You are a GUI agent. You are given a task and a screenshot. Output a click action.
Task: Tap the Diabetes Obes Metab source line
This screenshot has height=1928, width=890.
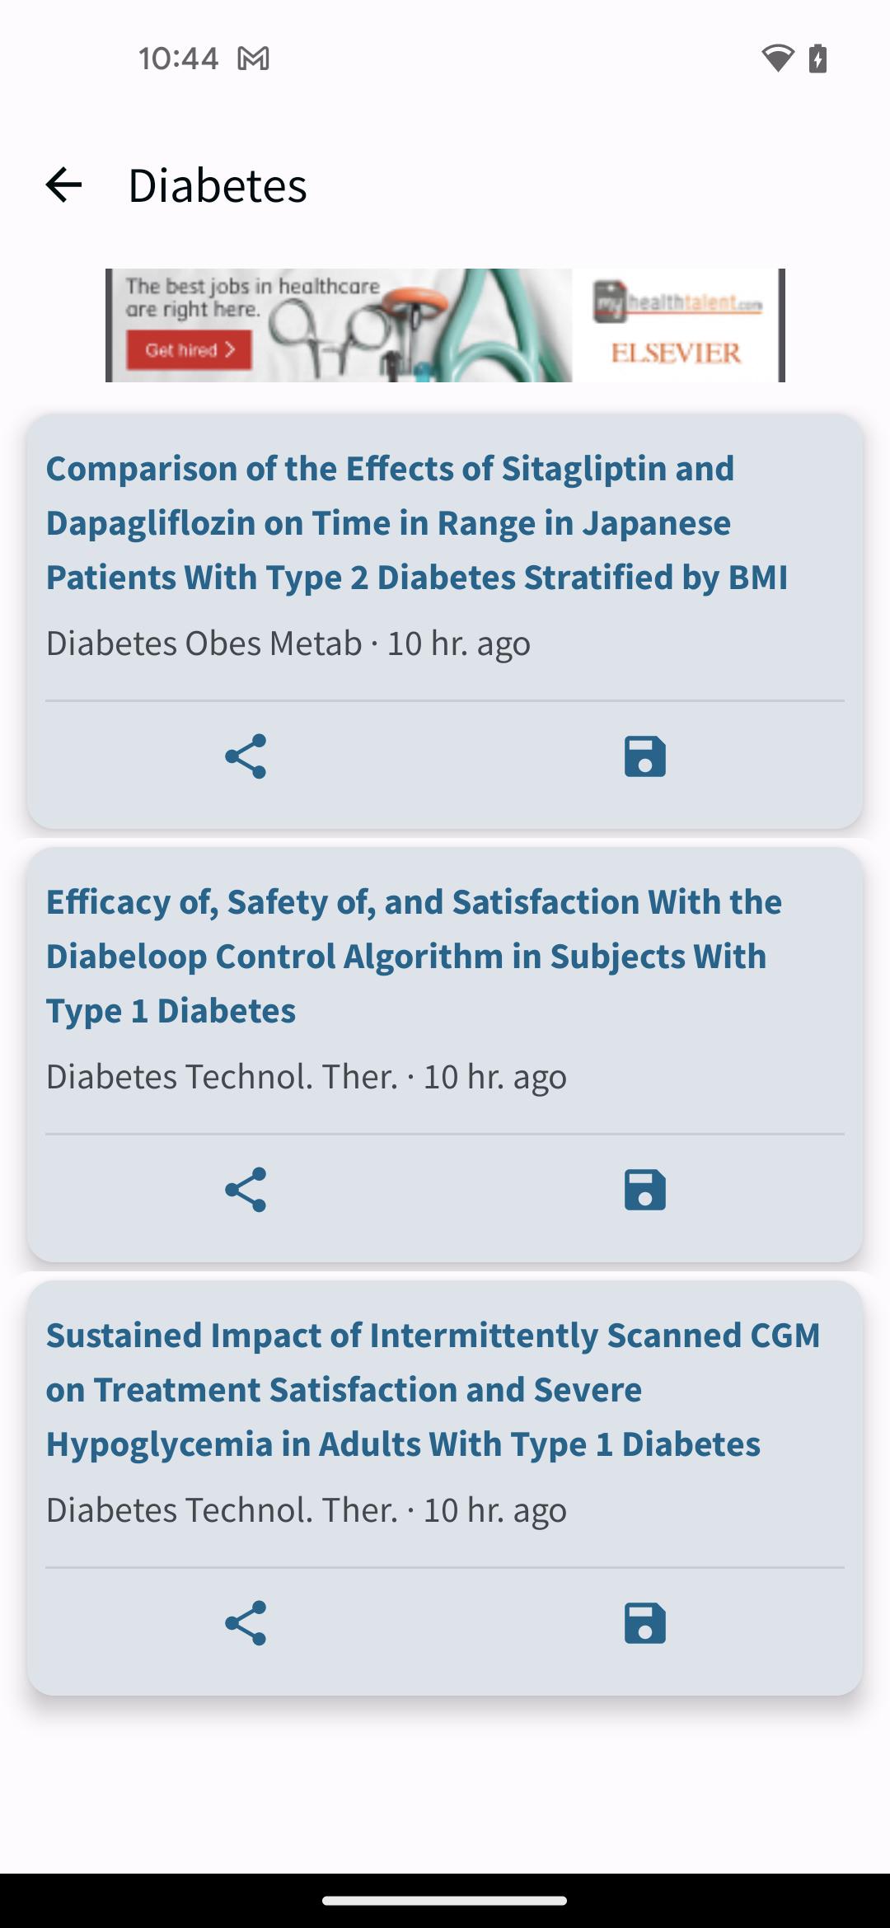coord(288,643)
